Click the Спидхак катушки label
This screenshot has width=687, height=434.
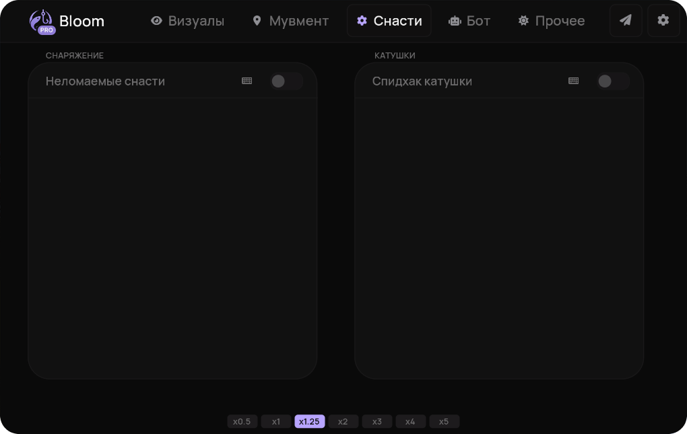422,81
